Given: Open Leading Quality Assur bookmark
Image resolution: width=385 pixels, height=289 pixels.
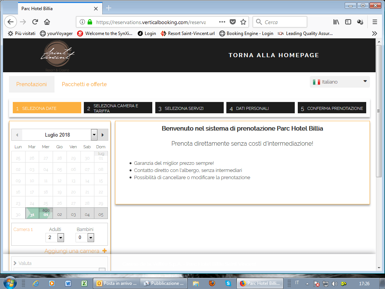Looking at the screenshot, I should point(305,33).
